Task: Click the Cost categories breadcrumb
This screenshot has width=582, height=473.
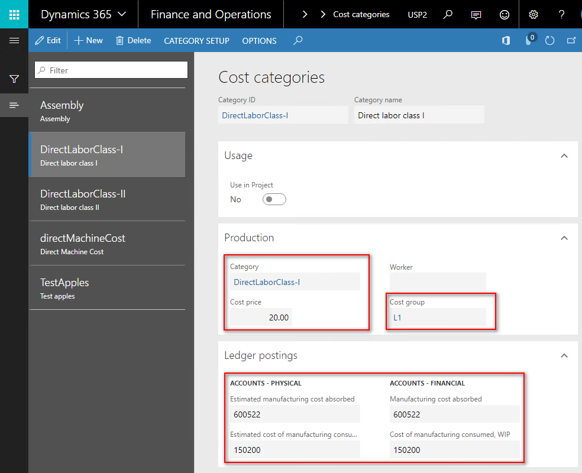Action: (x=361, y=14)
